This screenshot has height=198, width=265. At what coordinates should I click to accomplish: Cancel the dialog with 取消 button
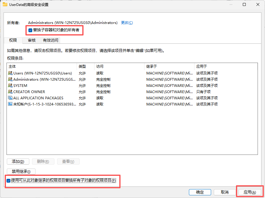pyautogui.click(x=225, y=192)
